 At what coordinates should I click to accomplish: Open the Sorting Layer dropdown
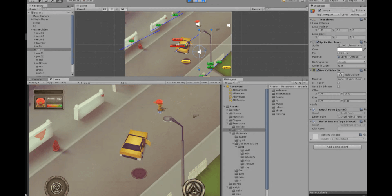click(351, 62)
